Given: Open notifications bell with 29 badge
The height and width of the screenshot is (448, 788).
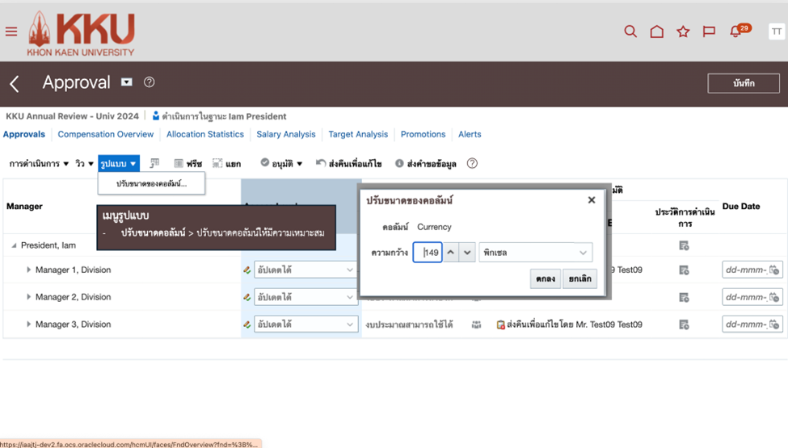Looking at the screenshot, I should (735, 31).
